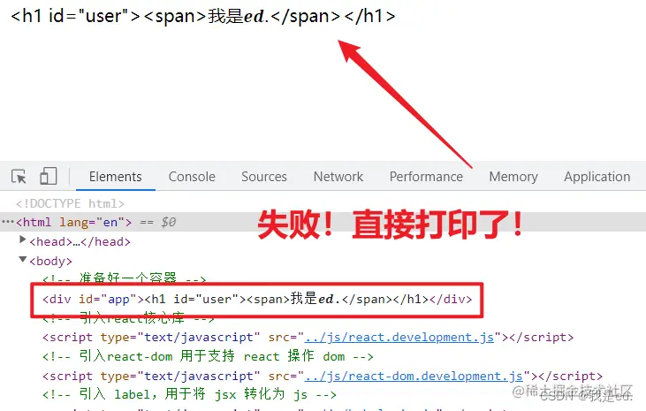The height and width of the screenshot is (411, 646).
Task: Toggle the device toolbar icon
Action: click(x=49, y=176)
